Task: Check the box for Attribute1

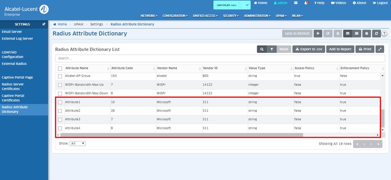Action: click(60, 102)
